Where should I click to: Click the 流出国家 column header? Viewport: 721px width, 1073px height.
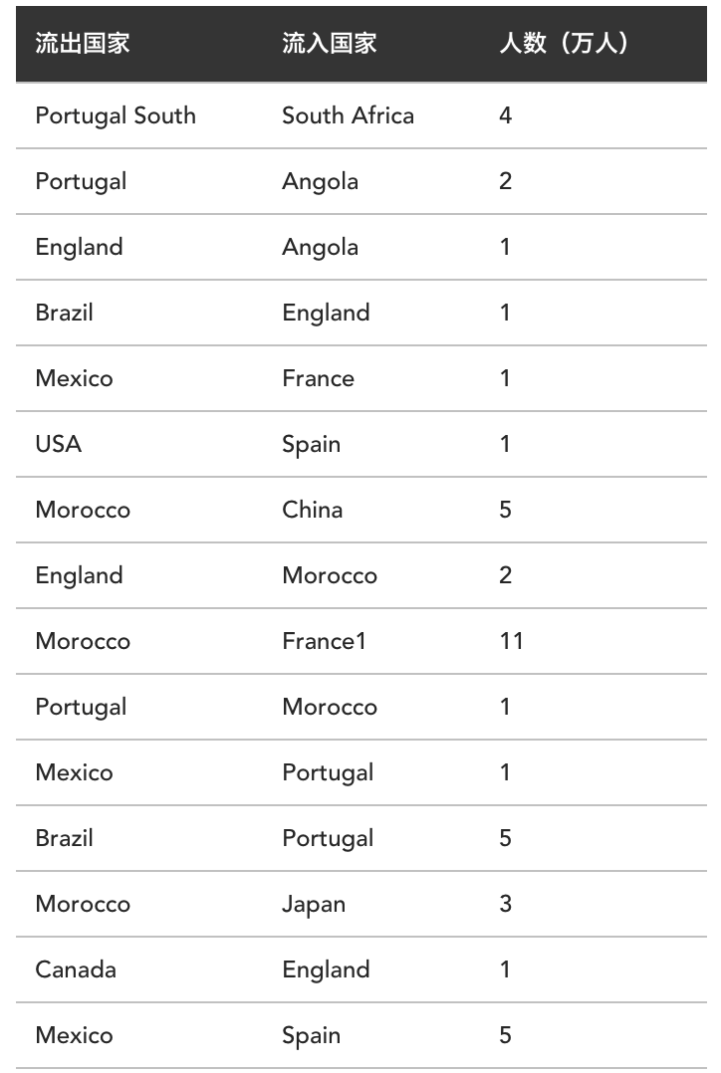[x=83, y=44]
